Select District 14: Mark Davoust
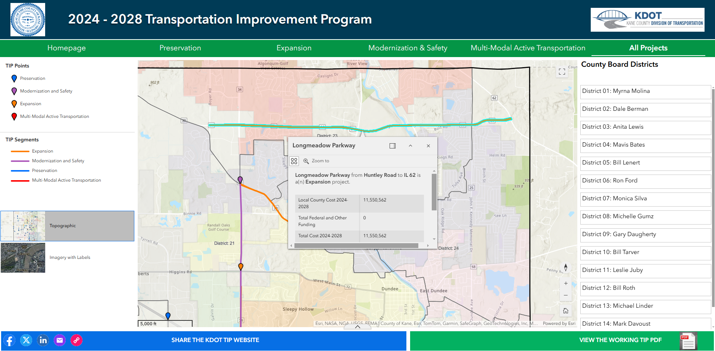The width and height of the screenshot is (715, 351). pyautogui.click(x=645, y=324)
